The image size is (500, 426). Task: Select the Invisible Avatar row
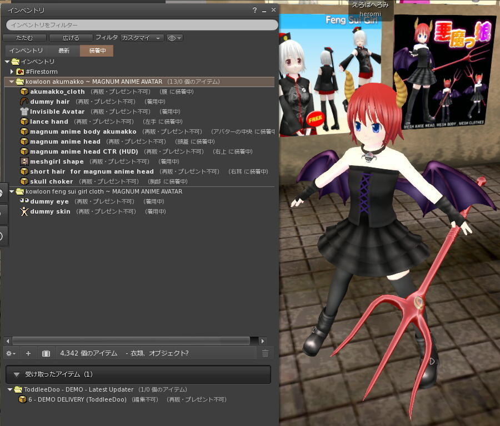[139, 111]
